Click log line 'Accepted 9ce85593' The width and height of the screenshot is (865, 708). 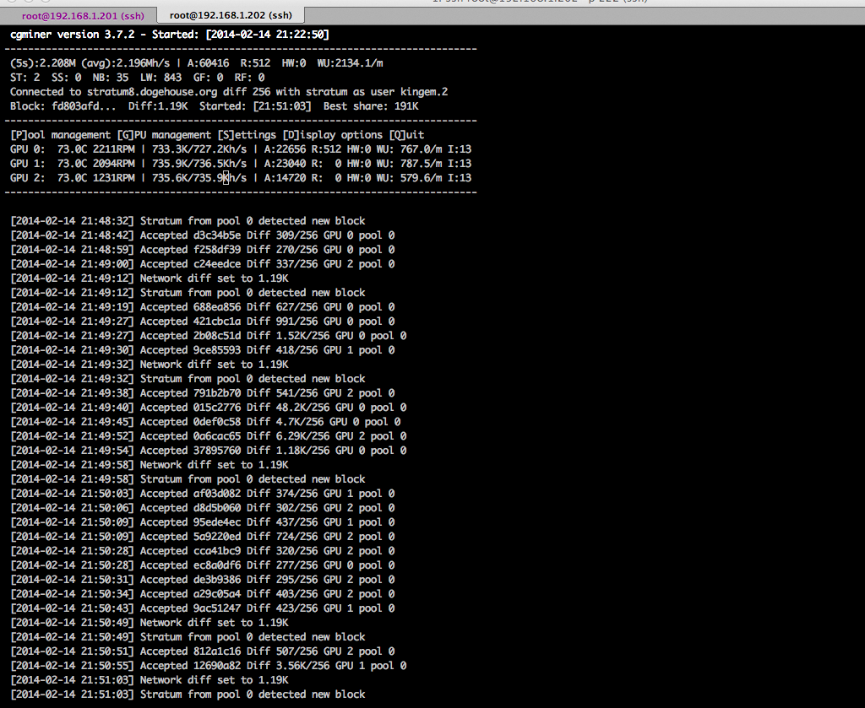pos(203,350)
